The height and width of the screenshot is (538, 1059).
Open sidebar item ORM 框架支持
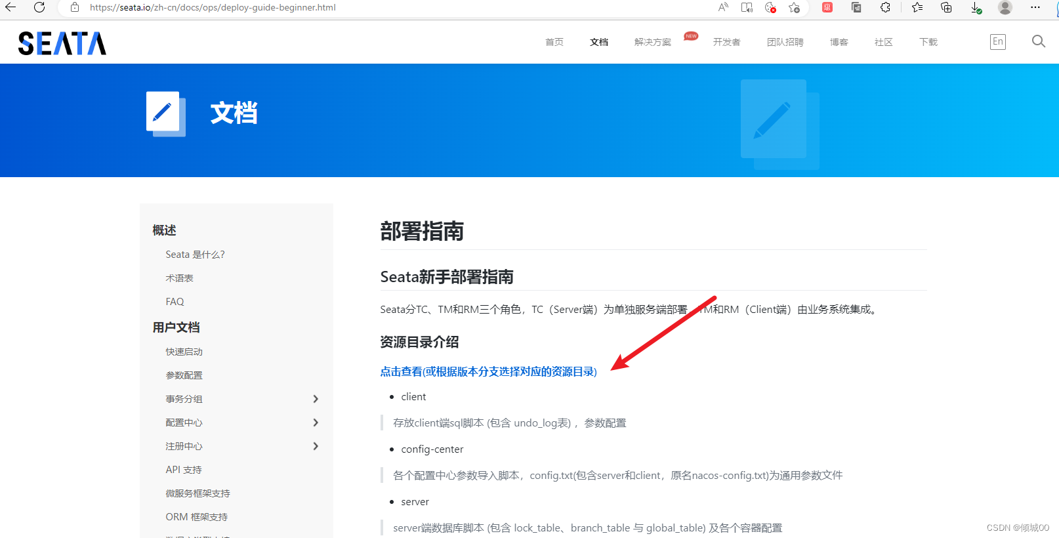tap(196, 517)
